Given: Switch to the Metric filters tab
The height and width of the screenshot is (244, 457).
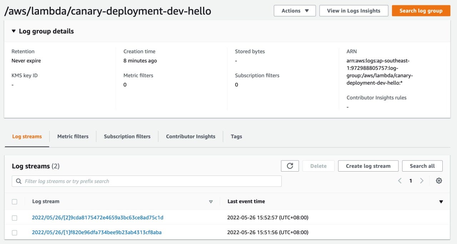Looking at the screenshot, I should point(73,136).
